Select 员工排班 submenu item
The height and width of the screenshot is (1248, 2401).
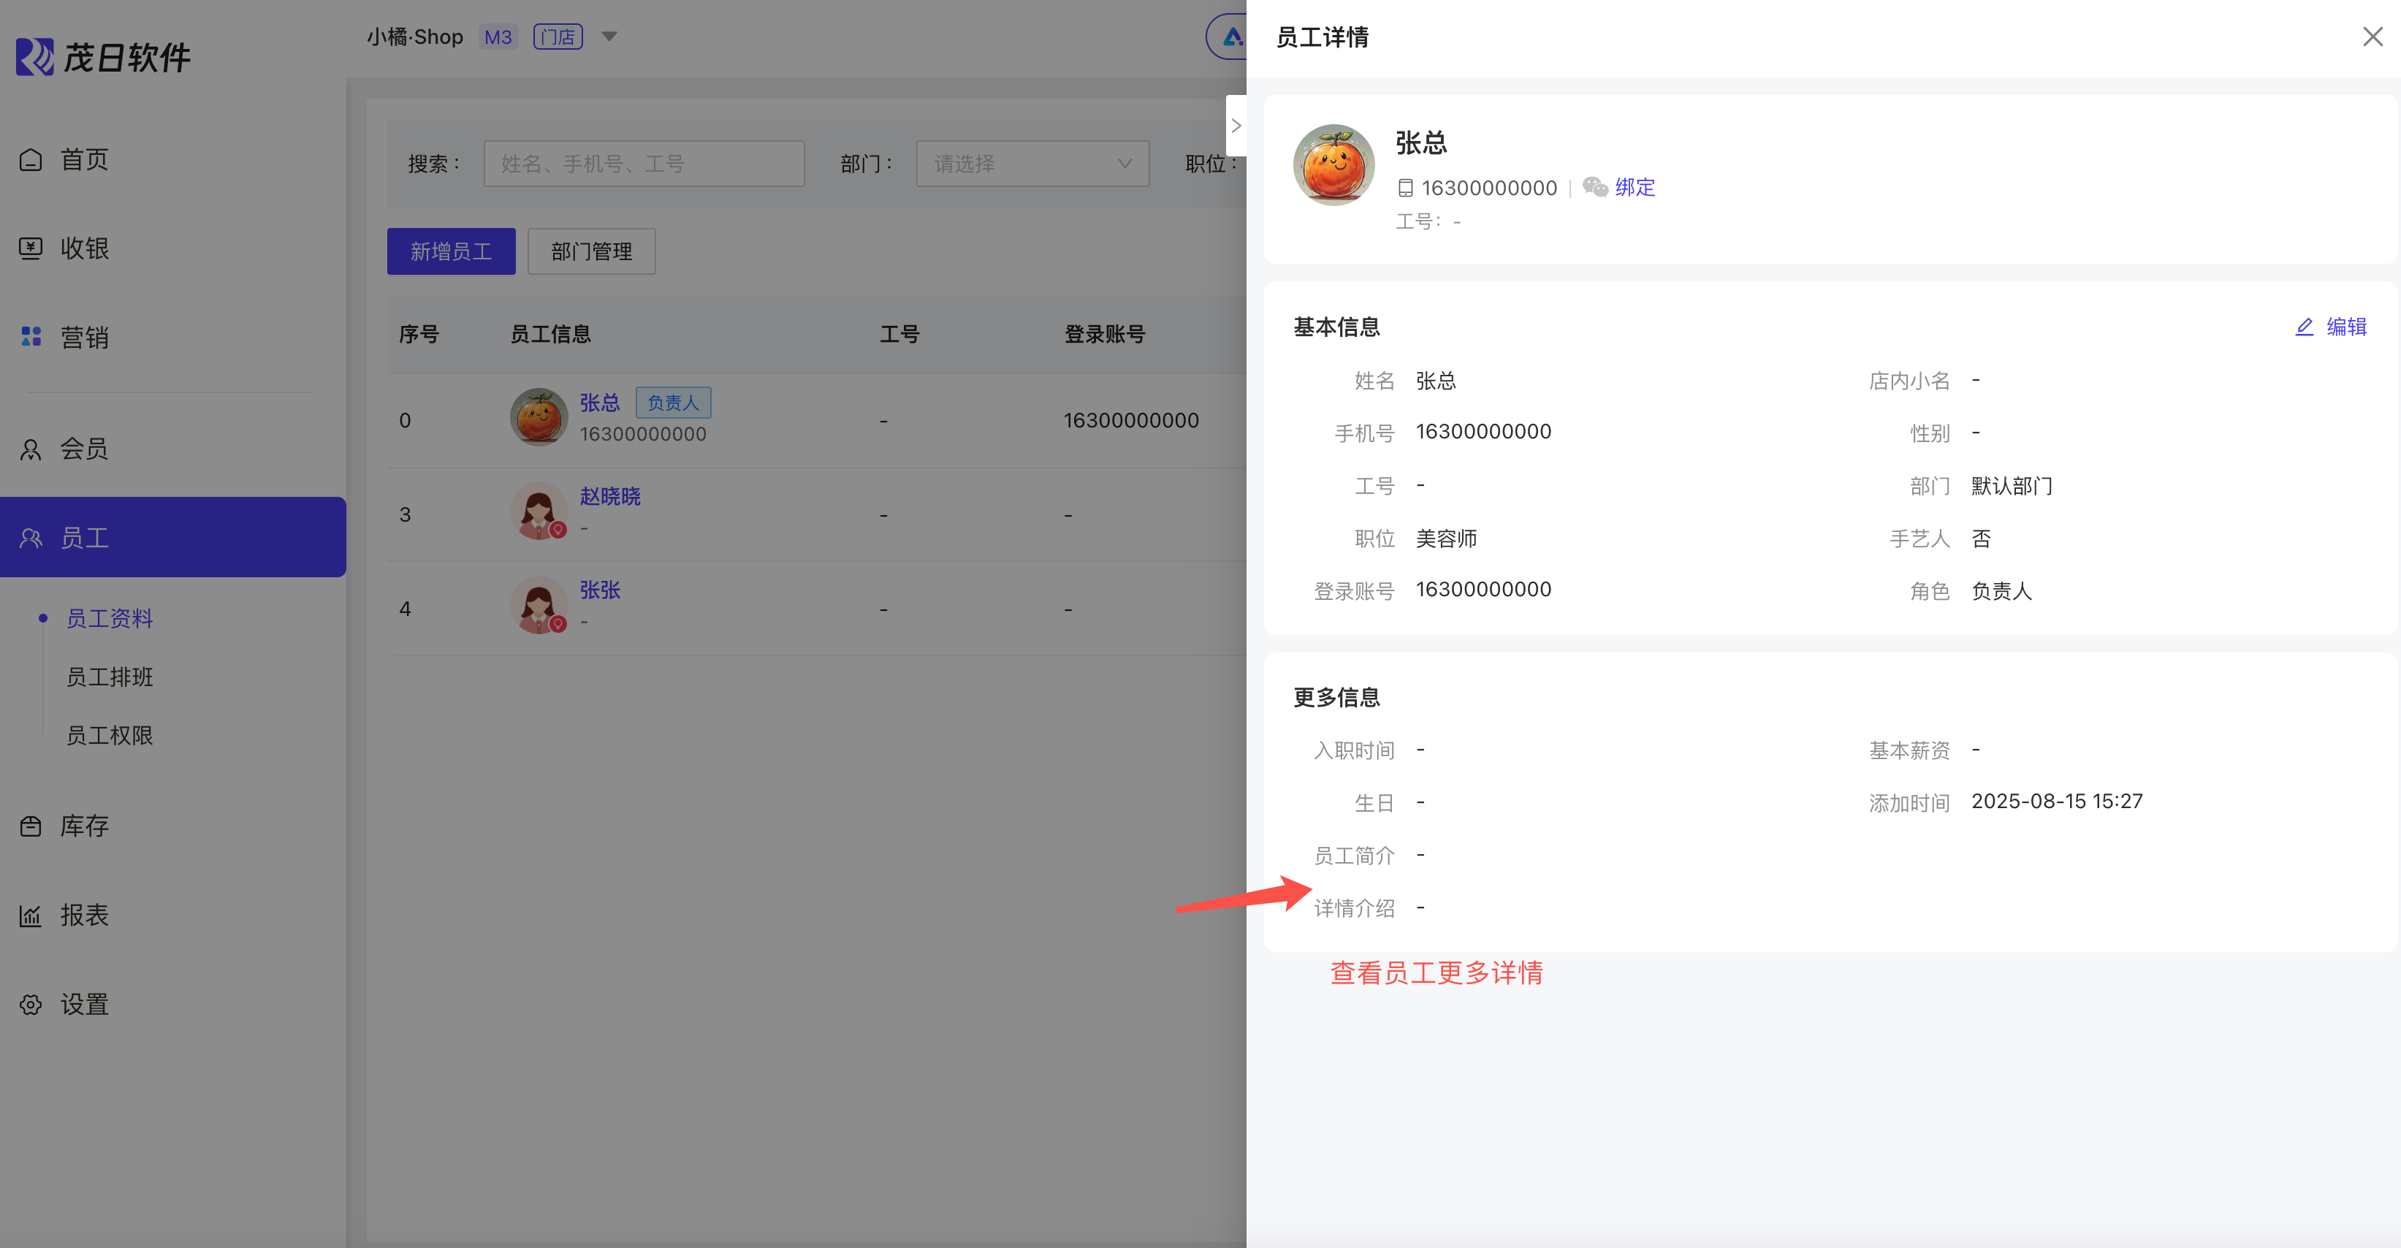(x=109, y=677)
